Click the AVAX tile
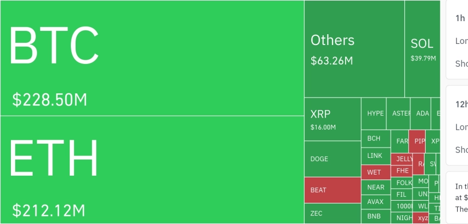The width and height of the screenshot is (468, 224). pyautogui.click(x=375, y=202)
